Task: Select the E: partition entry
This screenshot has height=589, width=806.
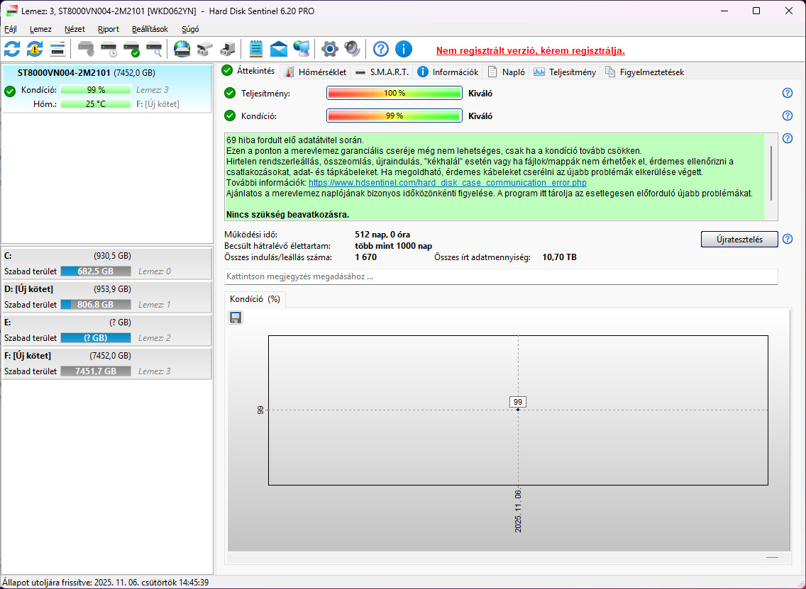Action: click(x=106, y=330)
